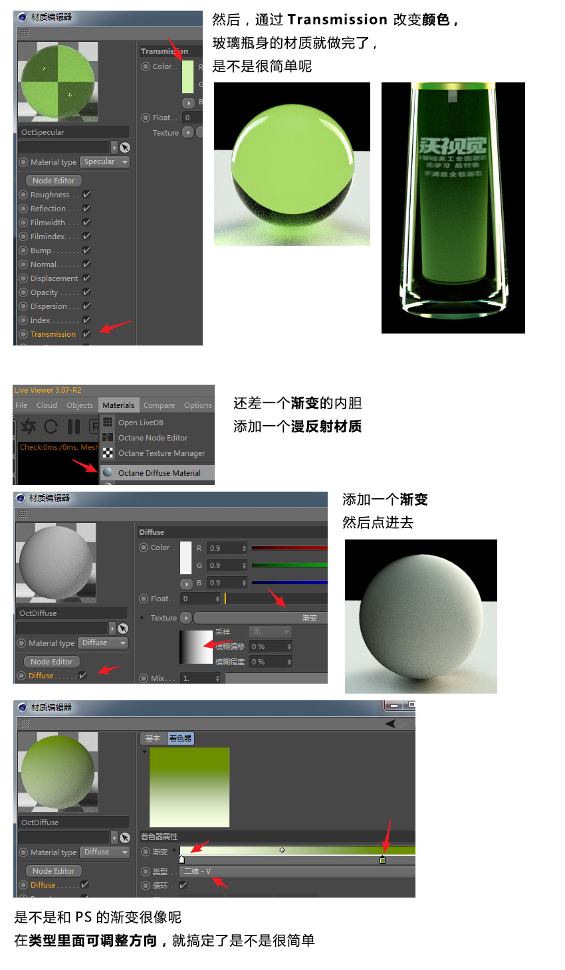Viewport: 565px width, 970px height.
Task: Click the left white gradient knot
Action: tap(182, 860)
